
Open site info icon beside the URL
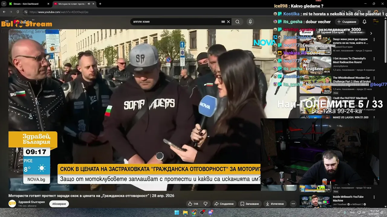point(26,12)
